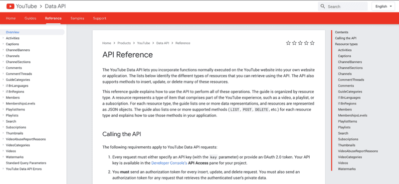Rate the page with the fifth star
Image resolution: width=399 pixels, height=184 pixels.
[312, 43]
